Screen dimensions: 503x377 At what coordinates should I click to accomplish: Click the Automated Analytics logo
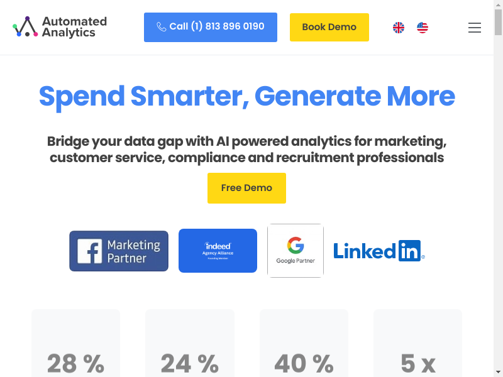60,27
